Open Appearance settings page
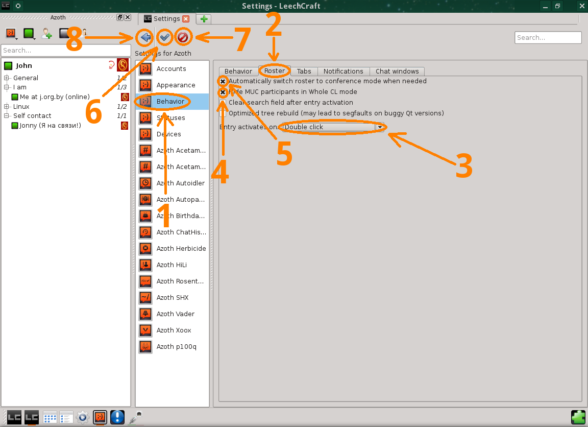The image size is (588, 427). [172, 85]
